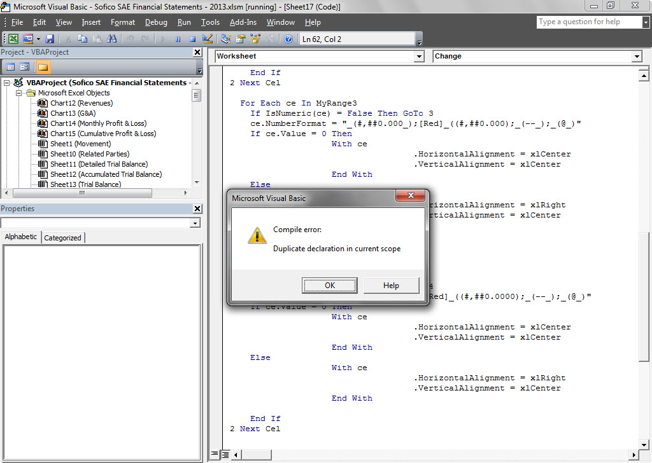Click the Copy icon in toolbar
The width and height of the screenshot is (652, 463).
coord(82,39)
